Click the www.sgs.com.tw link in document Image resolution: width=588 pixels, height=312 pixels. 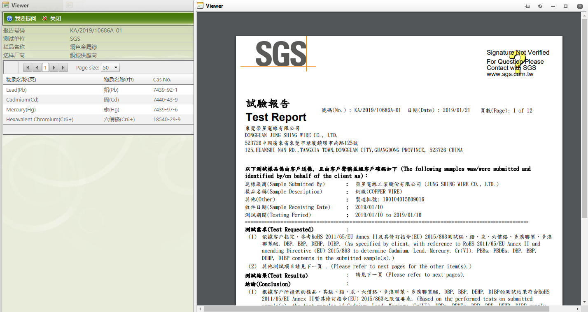[x=510, y=74]
